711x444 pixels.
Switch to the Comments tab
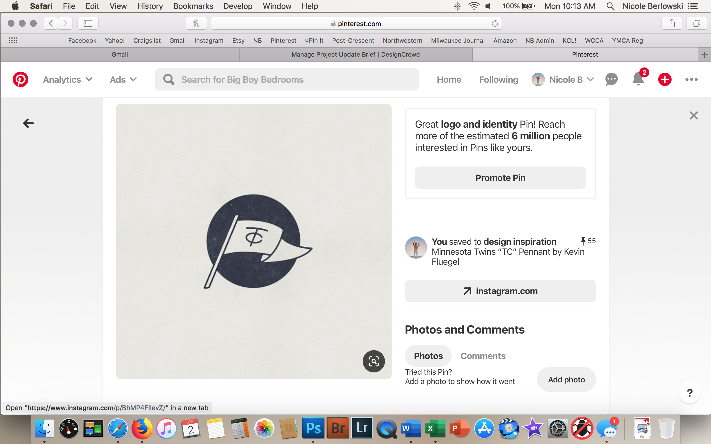(483, 356)
